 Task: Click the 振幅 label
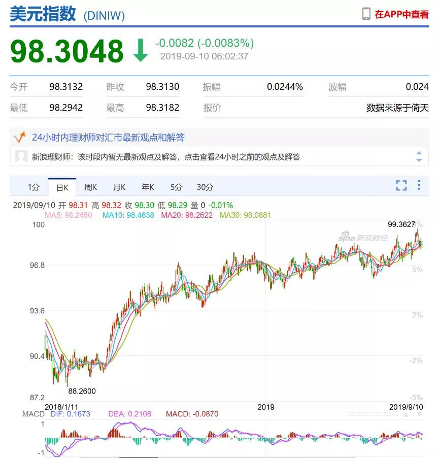[x=212, y=87]
